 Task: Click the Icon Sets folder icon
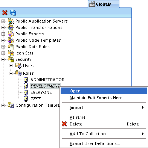coord(11,53)
